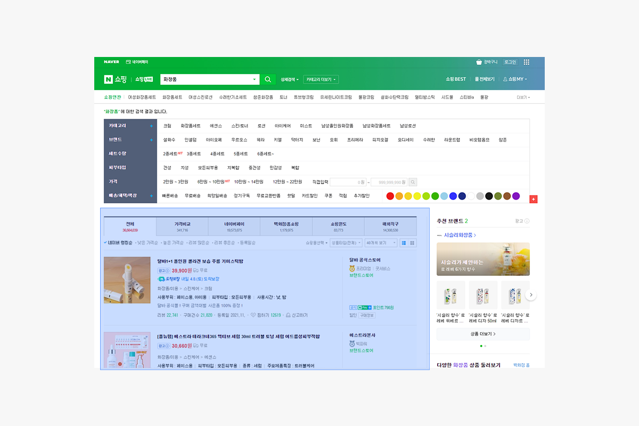Select the 네이버페이 tab
This screenshot has height=426, width=639.
(x=234, y=227)
